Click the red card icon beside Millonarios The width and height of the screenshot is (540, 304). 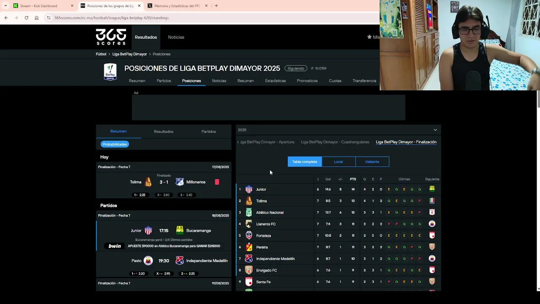pos(217,182)
